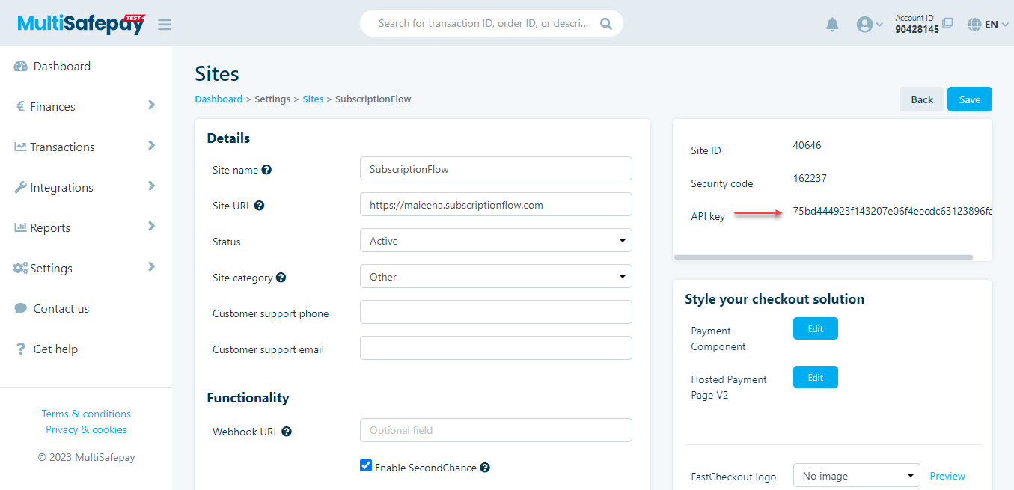Click the Transactions chart icon

[x=21, y=147]
